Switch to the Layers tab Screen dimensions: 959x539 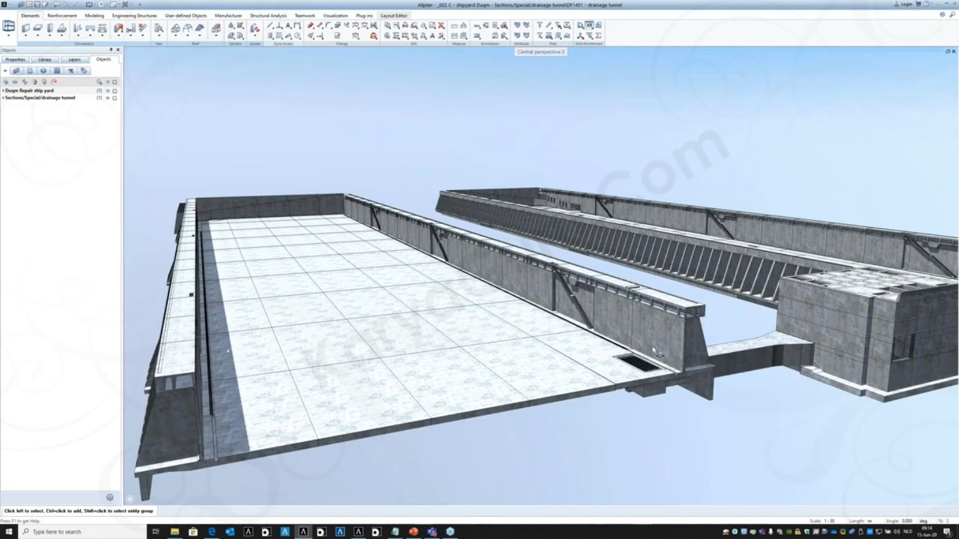(74, 59)
